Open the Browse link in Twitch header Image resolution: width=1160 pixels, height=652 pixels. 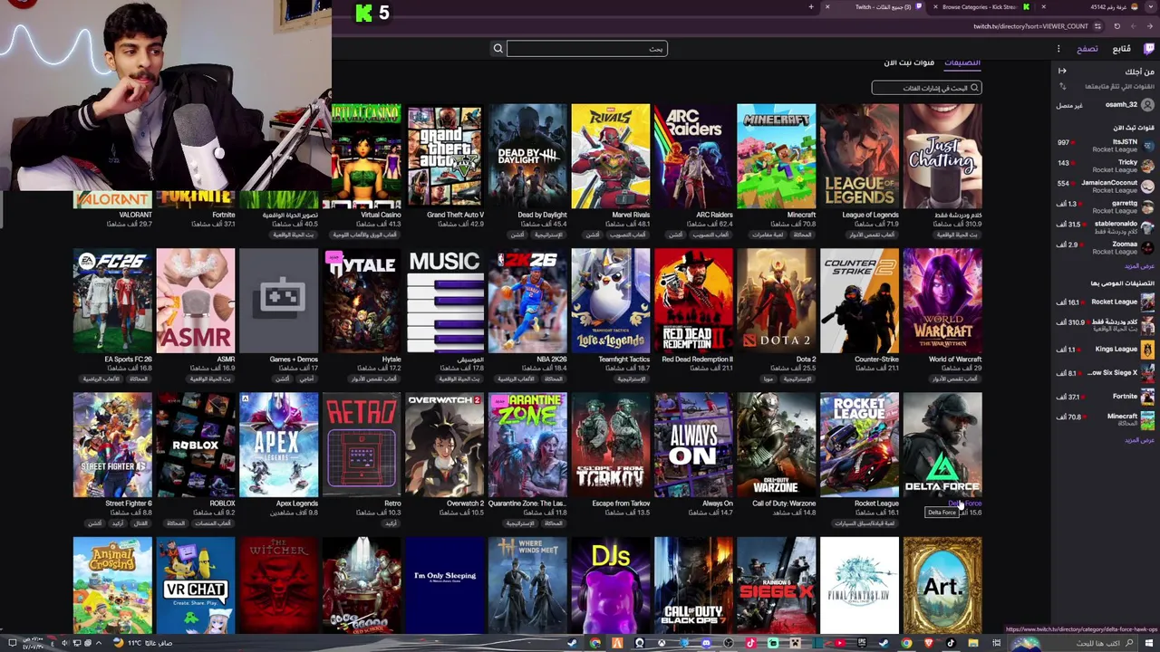click(1087, 49)
